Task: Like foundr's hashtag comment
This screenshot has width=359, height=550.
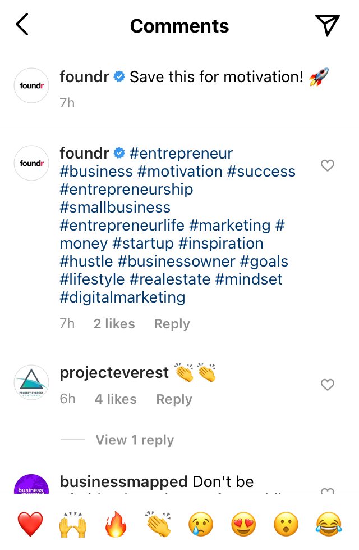Action: click(x=327, y=165)
